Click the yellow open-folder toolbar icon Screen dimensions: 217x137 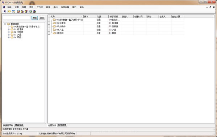pos(9,11)
